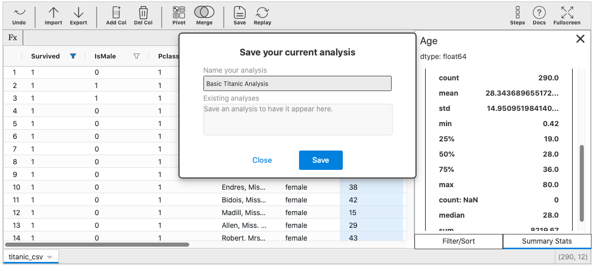
Task: Add a new column with Add Col
Action: point(116,16)
